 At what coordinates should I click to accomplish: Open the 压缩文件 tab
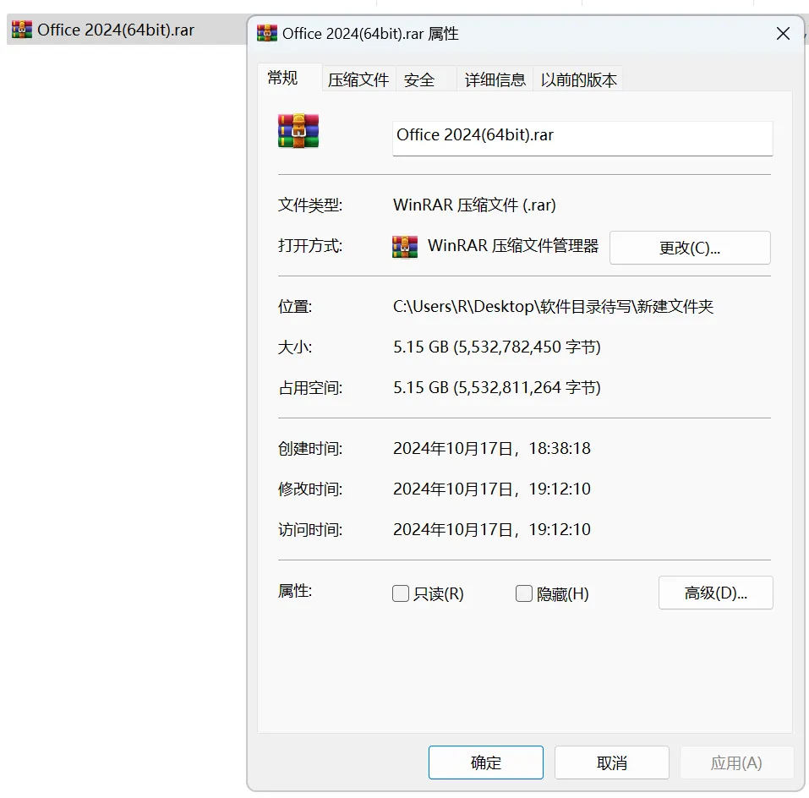point(358,80)
